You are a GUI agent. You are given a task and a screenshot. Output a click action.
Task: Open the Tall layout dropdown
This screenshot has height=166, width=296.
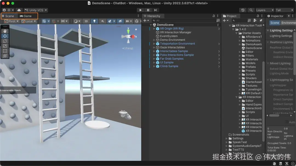[x=284, y=10]
